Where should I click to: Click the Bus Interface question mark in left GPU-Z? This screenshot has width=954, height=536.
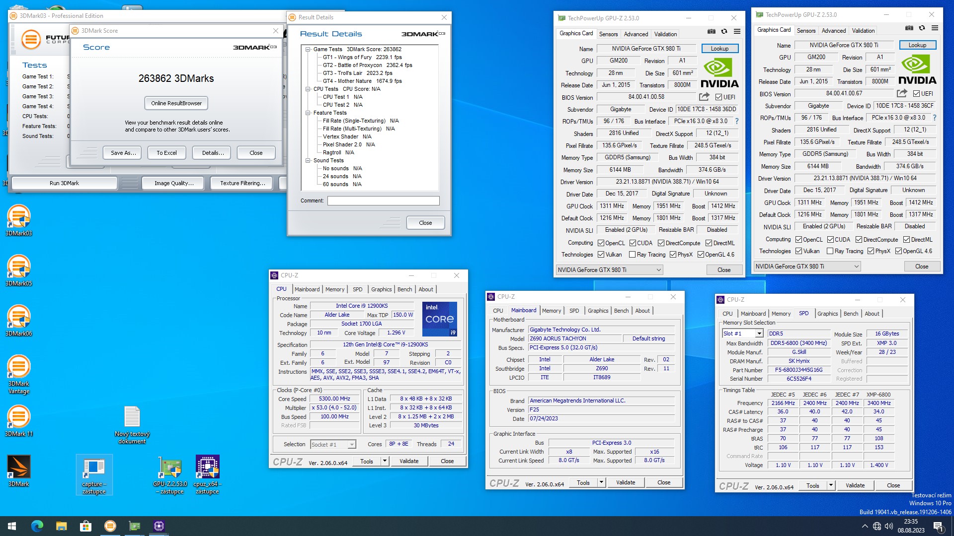(x=737, y=121)
